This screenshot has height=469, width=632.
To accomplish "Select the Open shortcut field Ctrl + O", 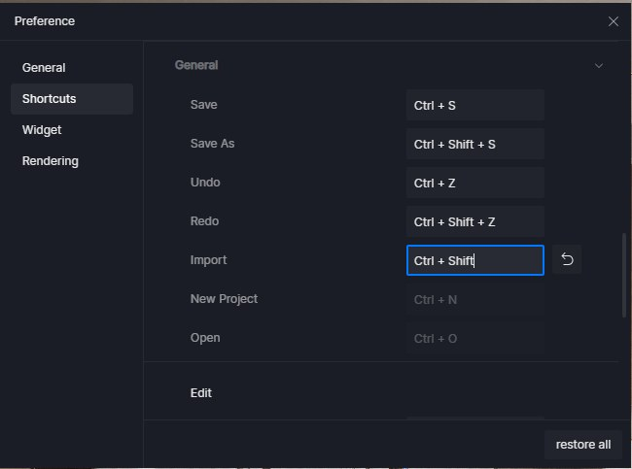I will [475, 339].
